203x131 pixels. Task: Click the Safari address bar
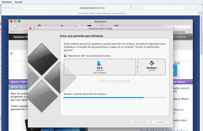(92, 8)
